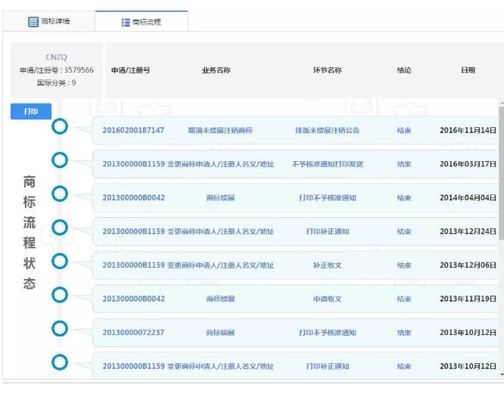Select timeline circle for 2016年11月14日 entry
Screen dimensions: 504x397
(60, 126)
